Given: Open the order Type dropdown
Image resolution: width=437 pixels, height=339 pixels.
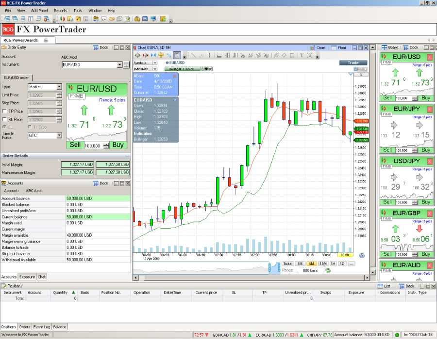Looking at the screenshot, I should pos(59,87).
